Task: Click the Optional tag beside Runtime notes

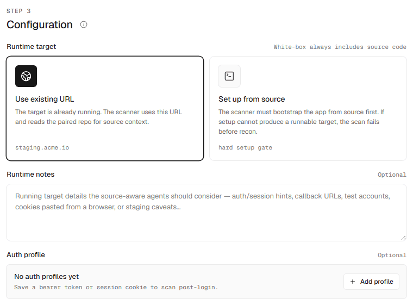Action: coord(392,175)
